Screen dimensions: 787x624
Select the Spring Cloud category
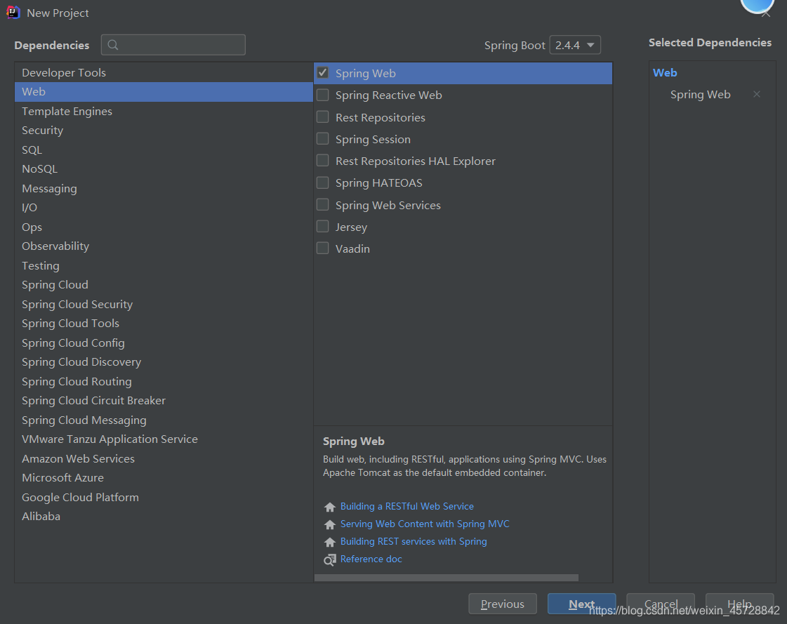point(164,285)
